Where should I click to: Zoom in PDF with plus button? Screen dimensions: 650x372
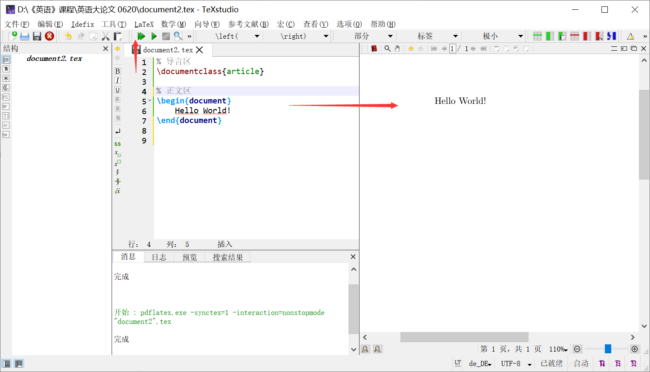(635, 349)
